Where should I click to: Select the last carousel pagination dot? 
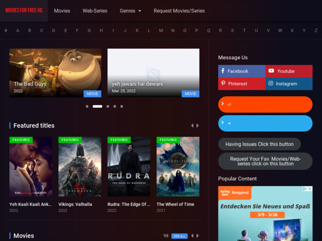pos(122,107)
